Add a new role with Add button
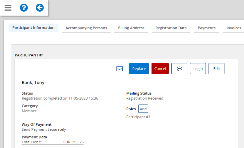Screen dimensions: 244x148 (x=143, y=109)
